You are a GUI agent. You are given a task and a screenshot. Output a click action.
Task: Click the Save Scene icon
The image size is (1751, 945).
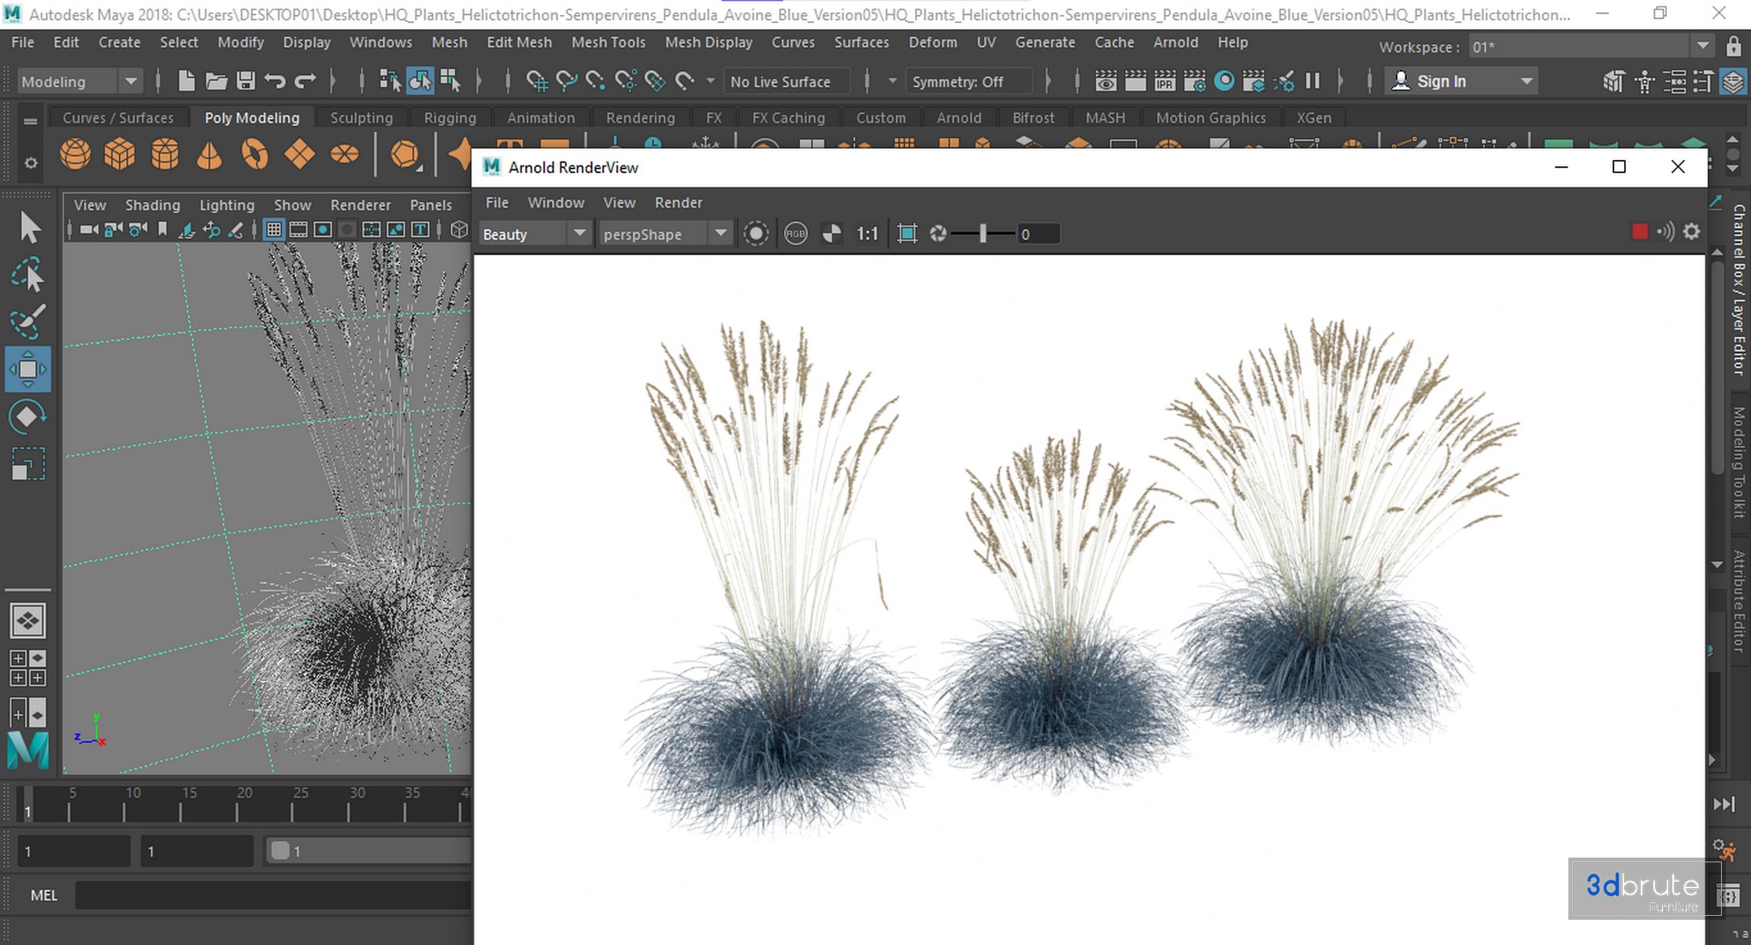(x=246, y=81)
